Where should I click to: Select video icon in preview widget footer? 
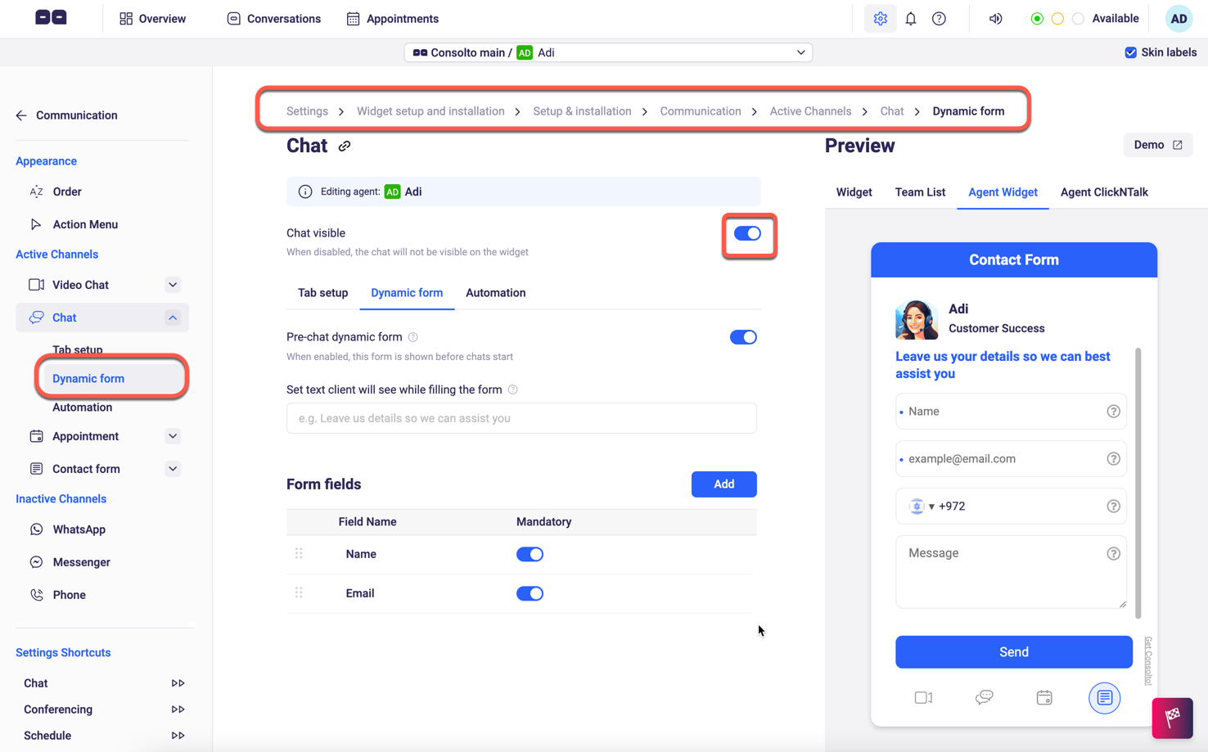tap(923, 698)
